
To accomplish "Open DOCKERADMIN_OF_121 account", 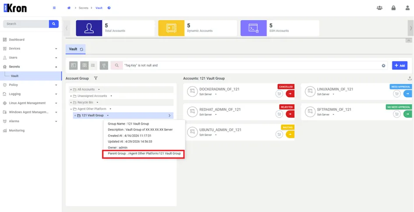I will (219, 89).
